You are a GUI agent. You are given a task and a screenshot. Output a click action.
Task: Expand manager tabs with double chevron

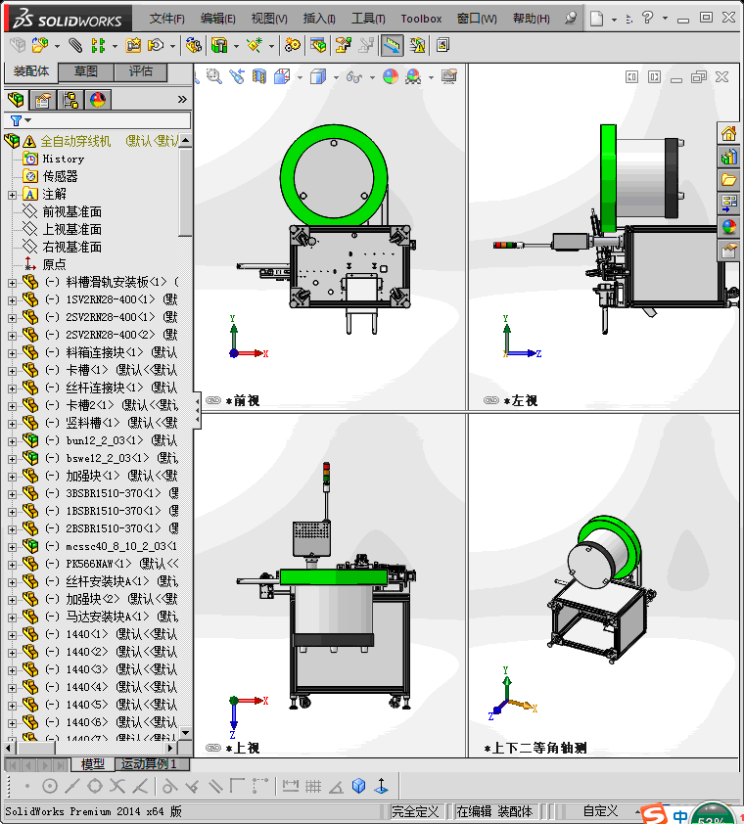[182, 99]
